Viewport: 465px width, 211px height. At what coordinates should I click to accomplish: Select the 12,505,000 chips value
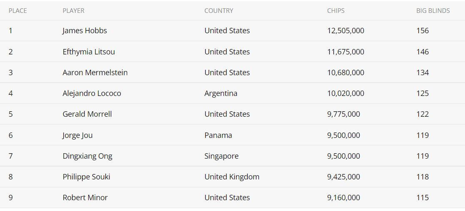pyautogui.click(x=346, y=31)
